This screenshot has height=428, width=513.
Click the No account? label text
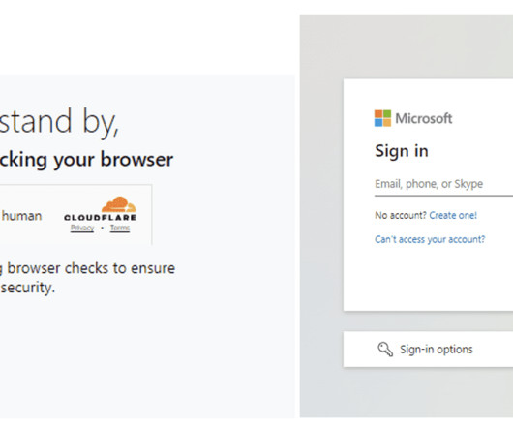[x=401, y=215]
